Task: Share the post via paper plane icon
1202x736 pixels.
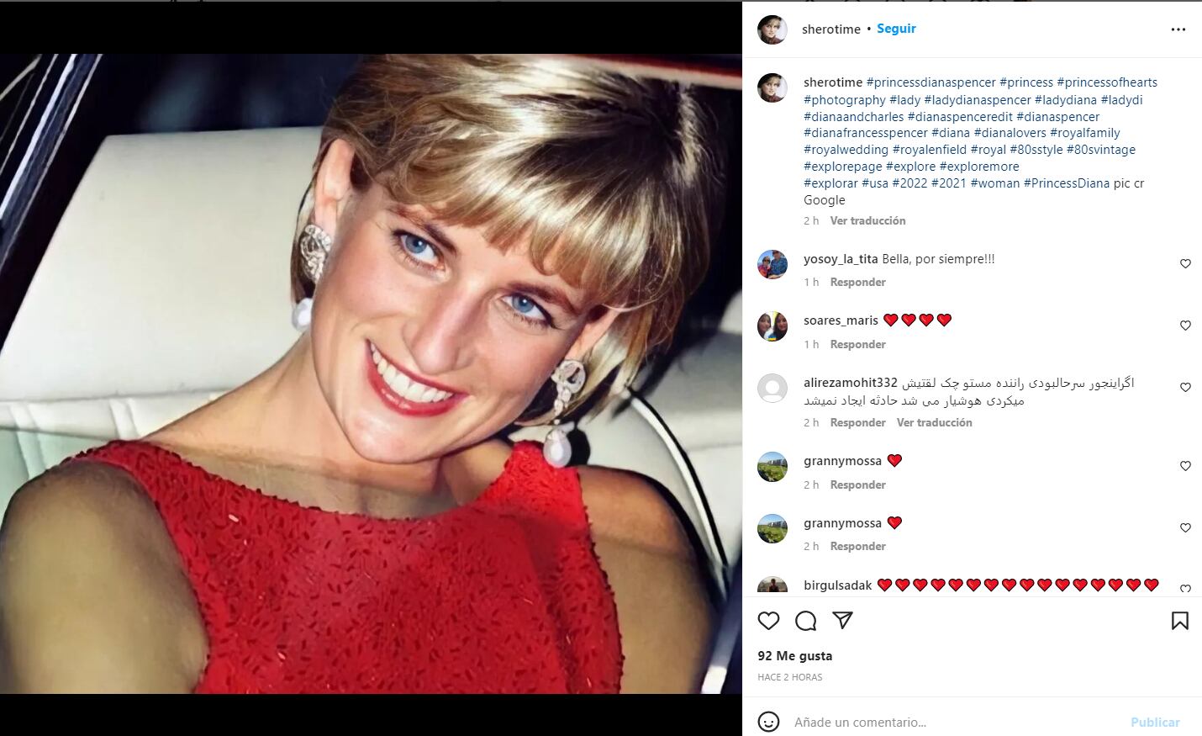Action: tap(842, 621)
